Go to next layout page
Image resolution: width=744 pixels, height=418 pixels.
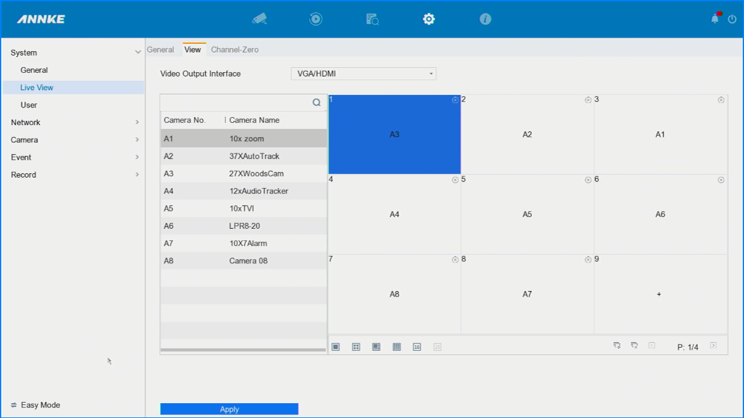[x=713, y=346]
